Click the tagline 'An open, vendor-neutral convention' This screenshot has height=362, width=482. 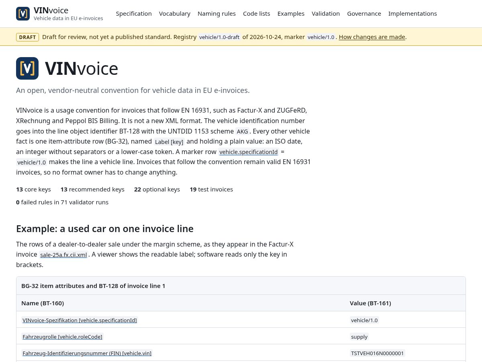pyautogui.click(x=133, y=90)
